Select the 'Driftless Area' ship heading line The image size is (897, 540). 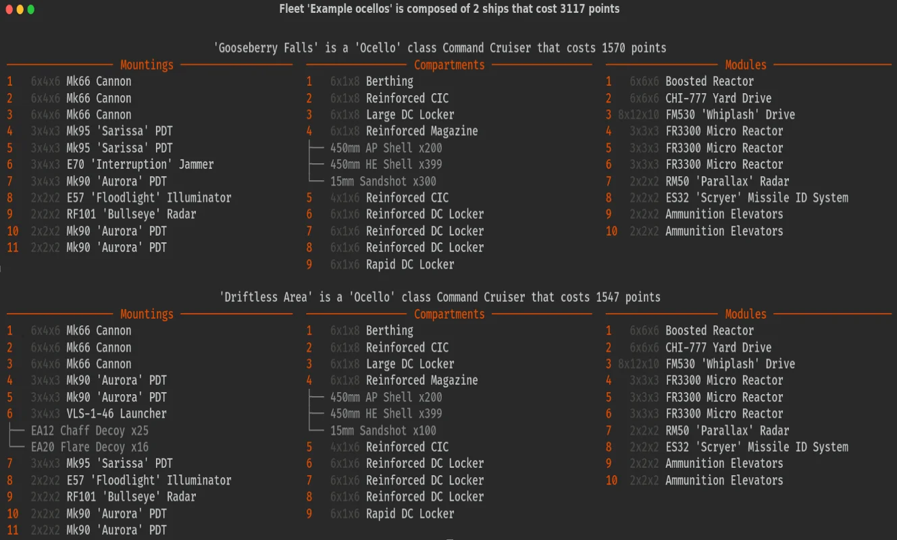point(440,297)
